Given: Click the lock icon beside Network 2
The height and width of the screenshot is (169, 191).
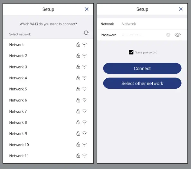Looking at the screenshot, I should (78, 56).
